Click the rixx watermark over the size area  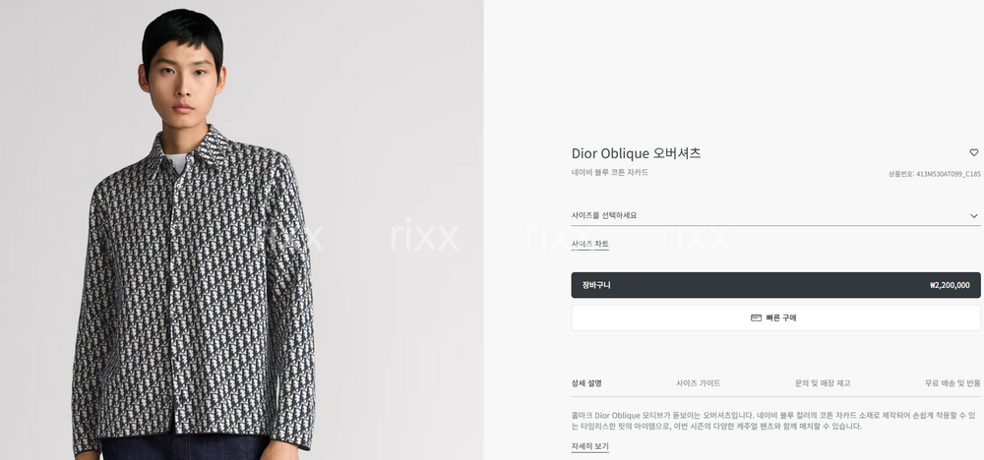click(x=696, y=236)
